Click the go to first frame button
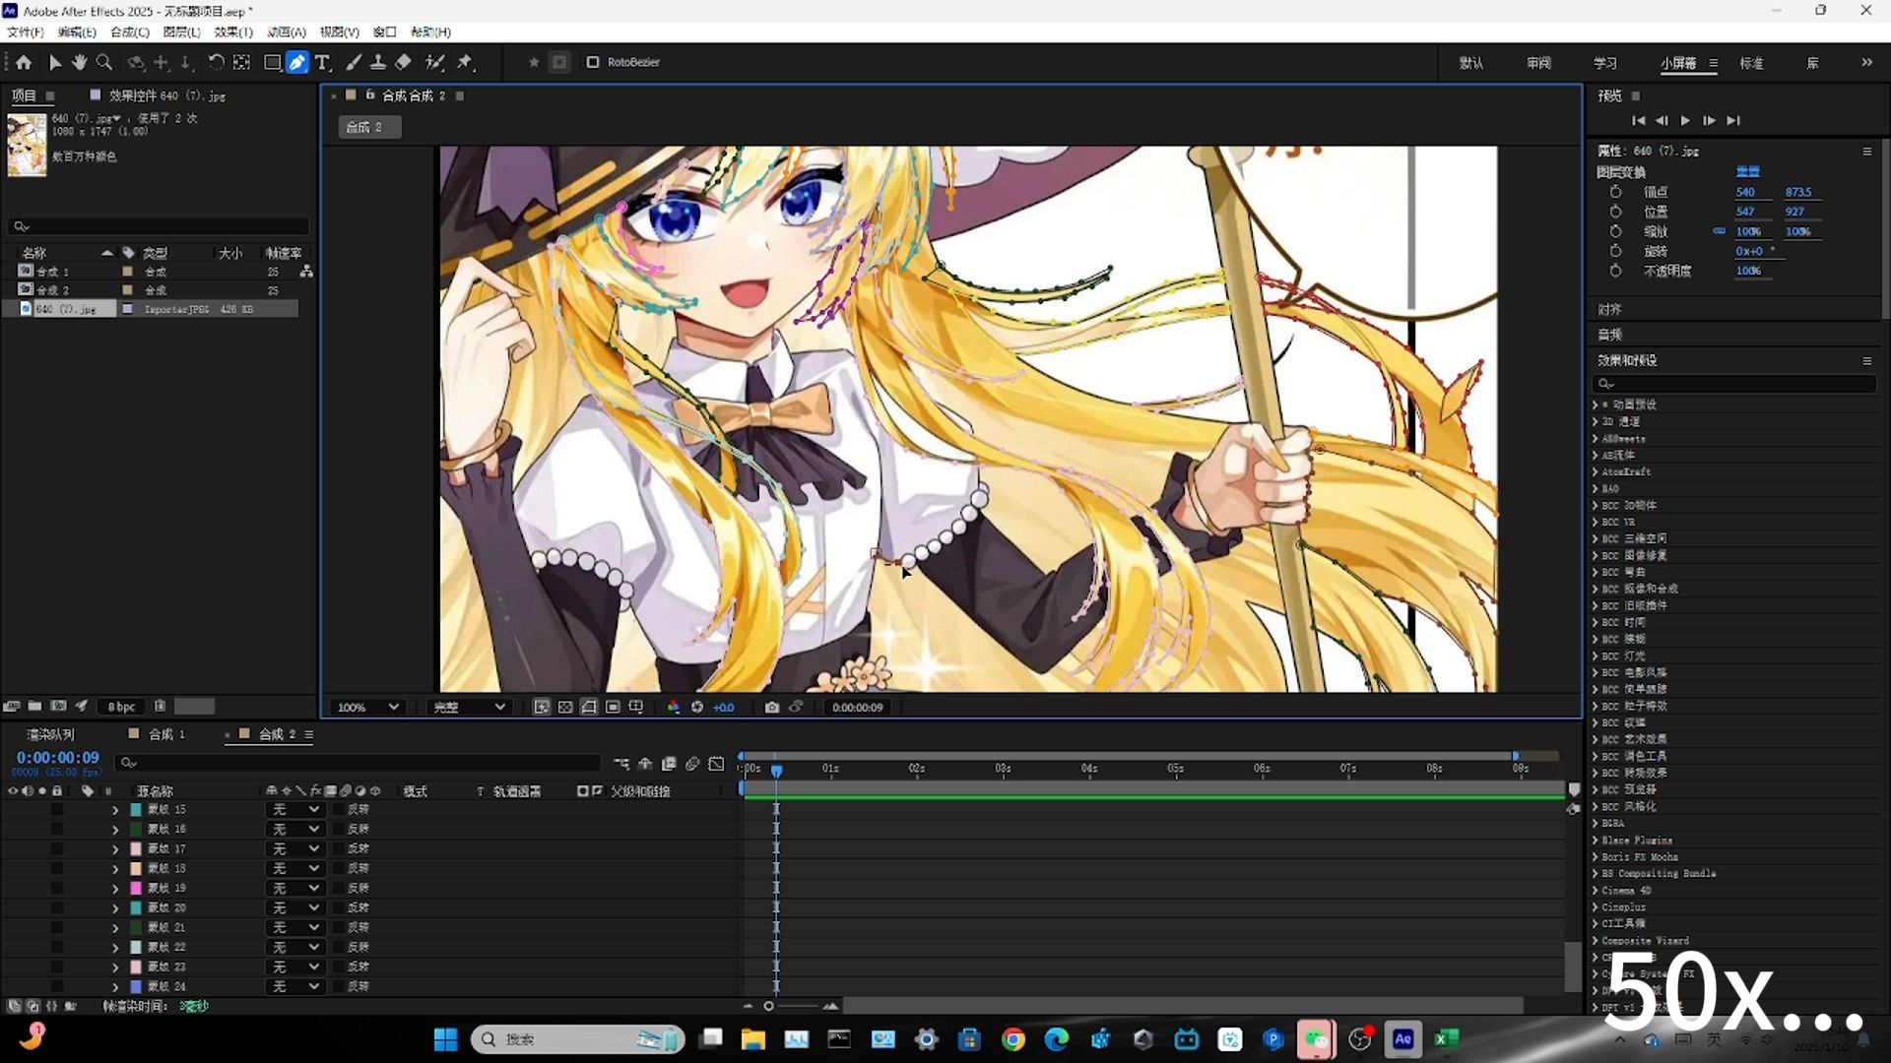 1638,120
